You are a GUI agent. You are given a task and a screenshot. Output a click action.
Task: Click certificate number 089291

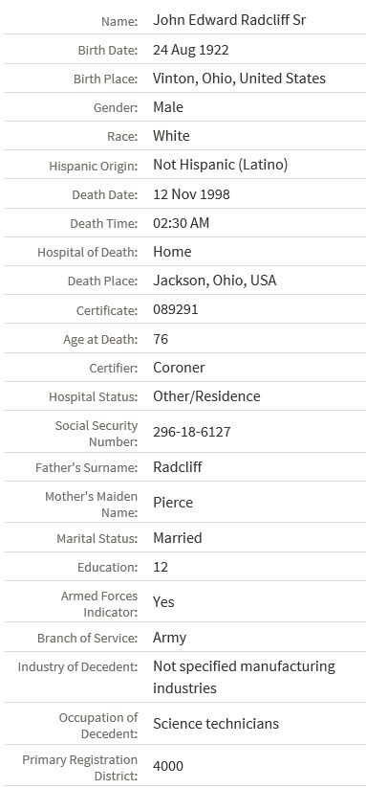pyautogui.click(x=176, y=309)
